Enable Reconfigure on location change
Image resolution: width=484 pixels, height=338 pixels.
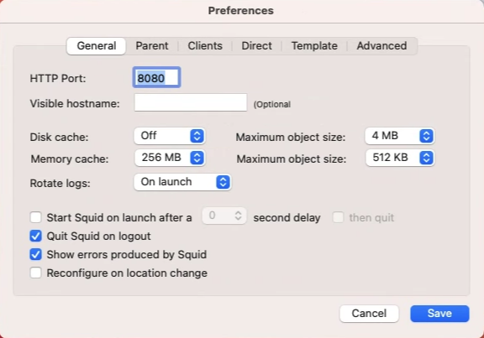click(x=35, y=273)
